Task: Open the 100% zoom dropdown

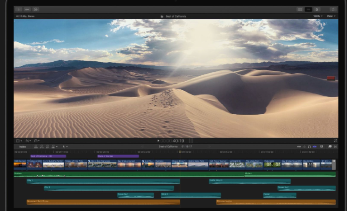Action: coord(318,16)
